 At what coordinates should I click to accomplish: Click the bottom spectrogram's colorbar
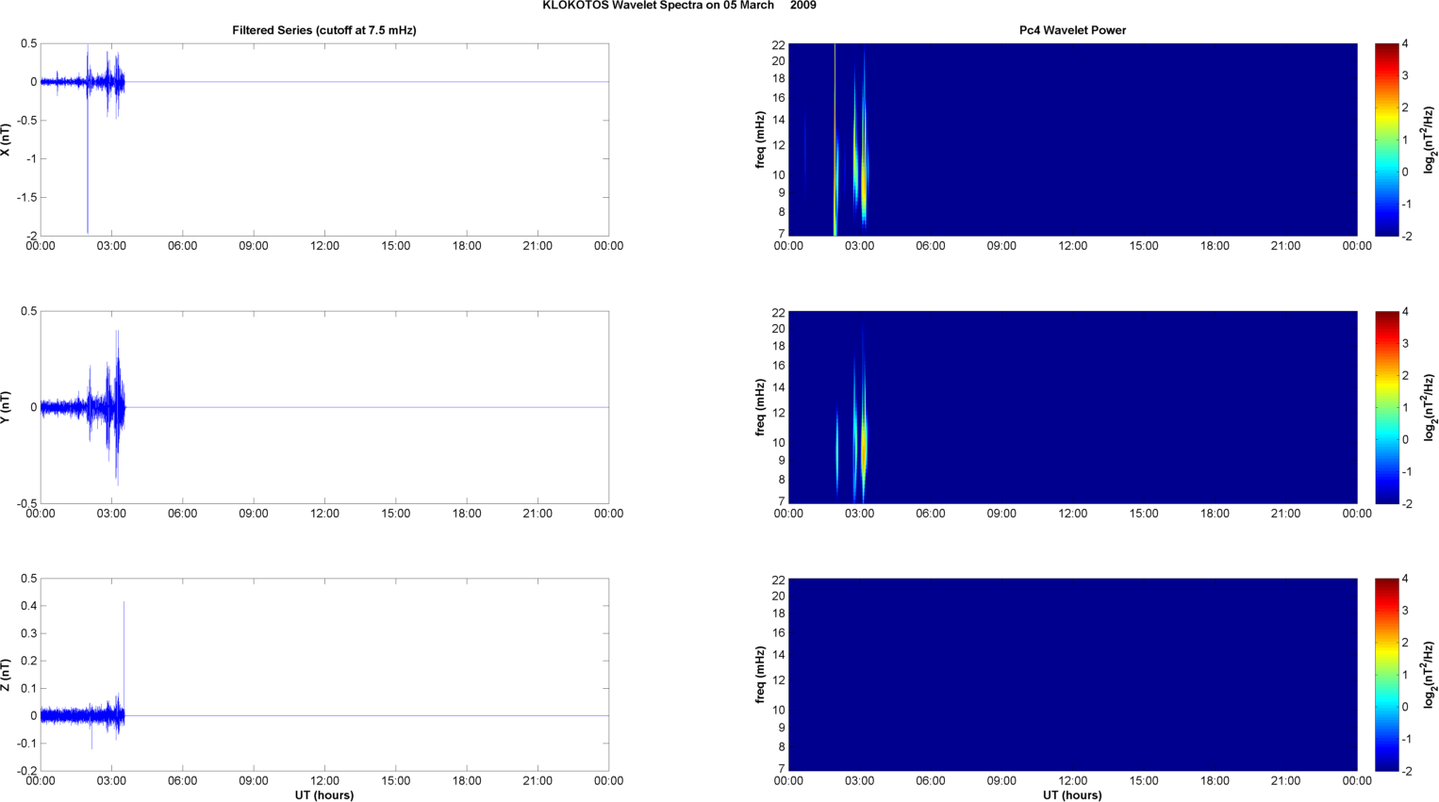1386,675
